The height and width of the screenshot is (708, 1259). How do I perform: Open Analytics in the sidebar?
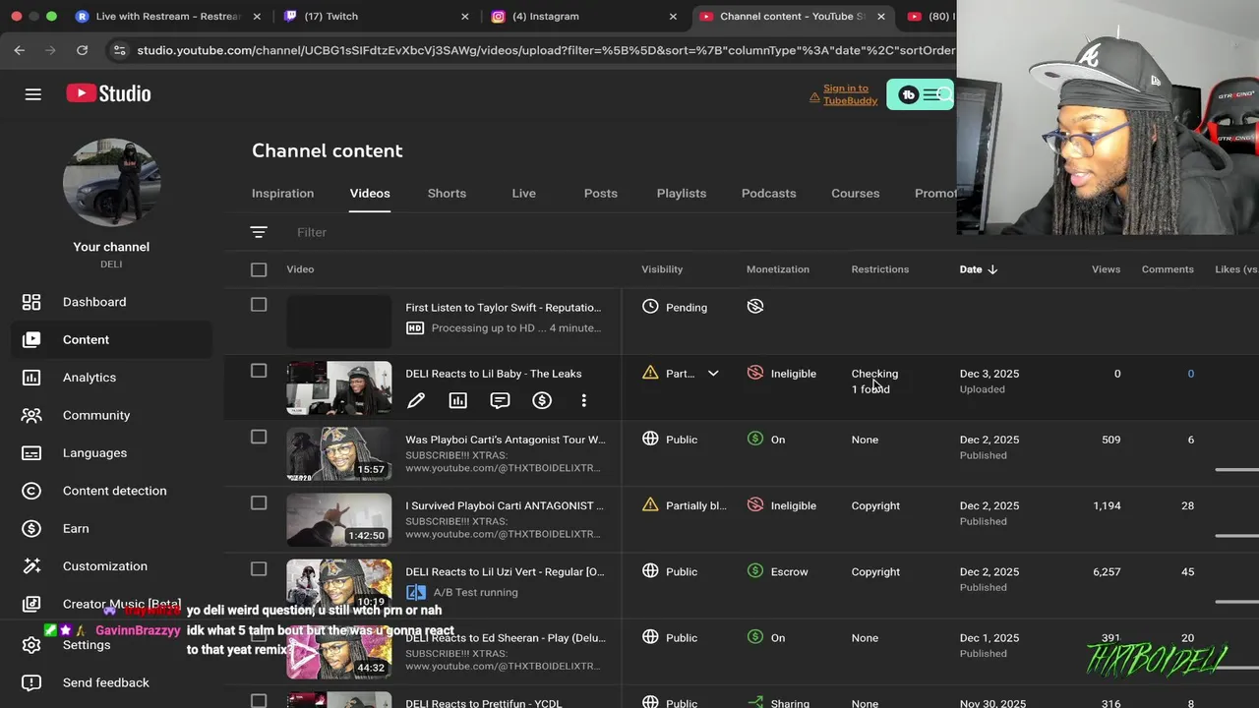[x=90, y=378]
